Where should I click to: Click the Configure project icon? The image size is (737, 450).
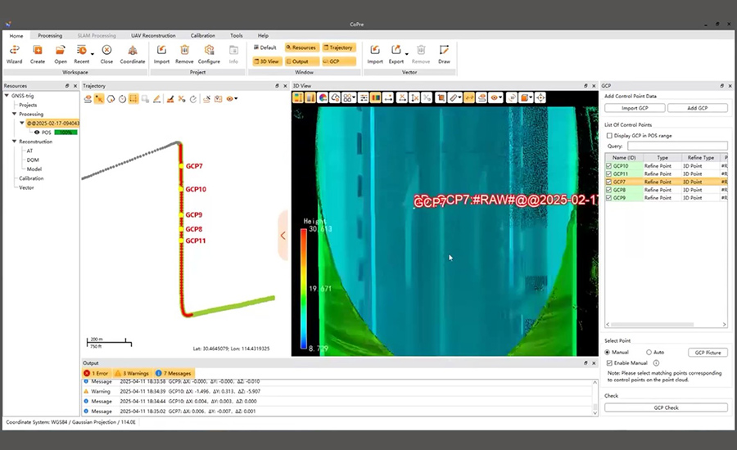[x=208, y=52]
